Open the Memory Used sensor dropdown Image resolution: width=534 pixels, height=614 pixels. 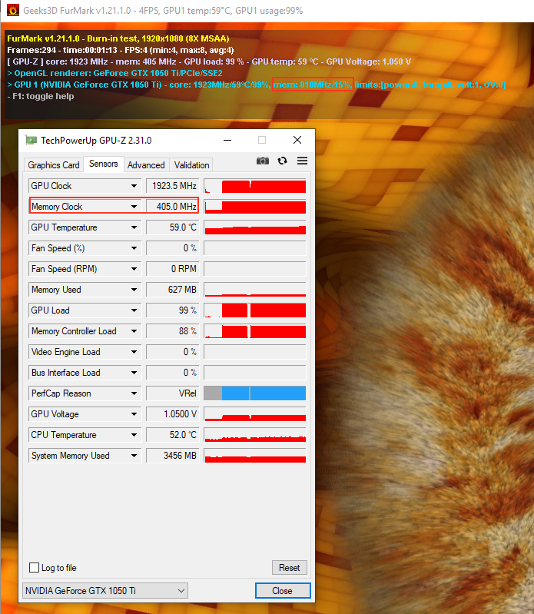134,290
